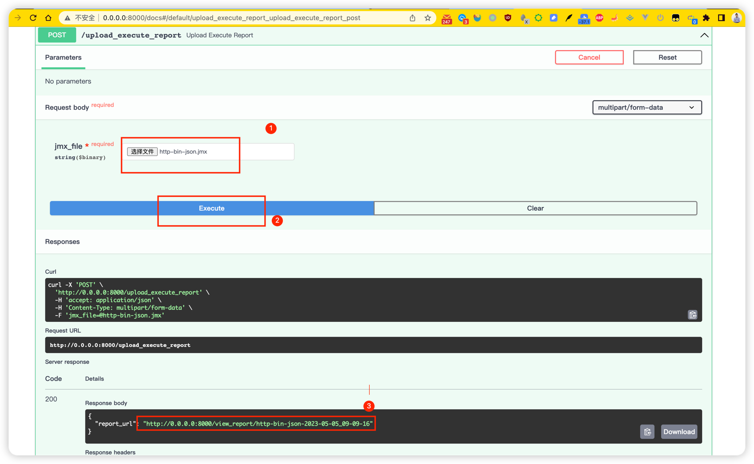
Task: Reload the current page
Action: tap(33, 18)
